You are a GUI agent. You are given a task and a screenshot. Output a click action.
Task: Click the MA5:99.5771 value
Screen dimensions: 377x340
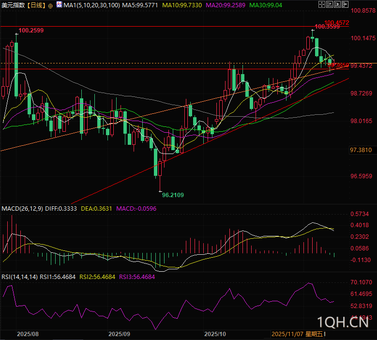coord(140,5)
